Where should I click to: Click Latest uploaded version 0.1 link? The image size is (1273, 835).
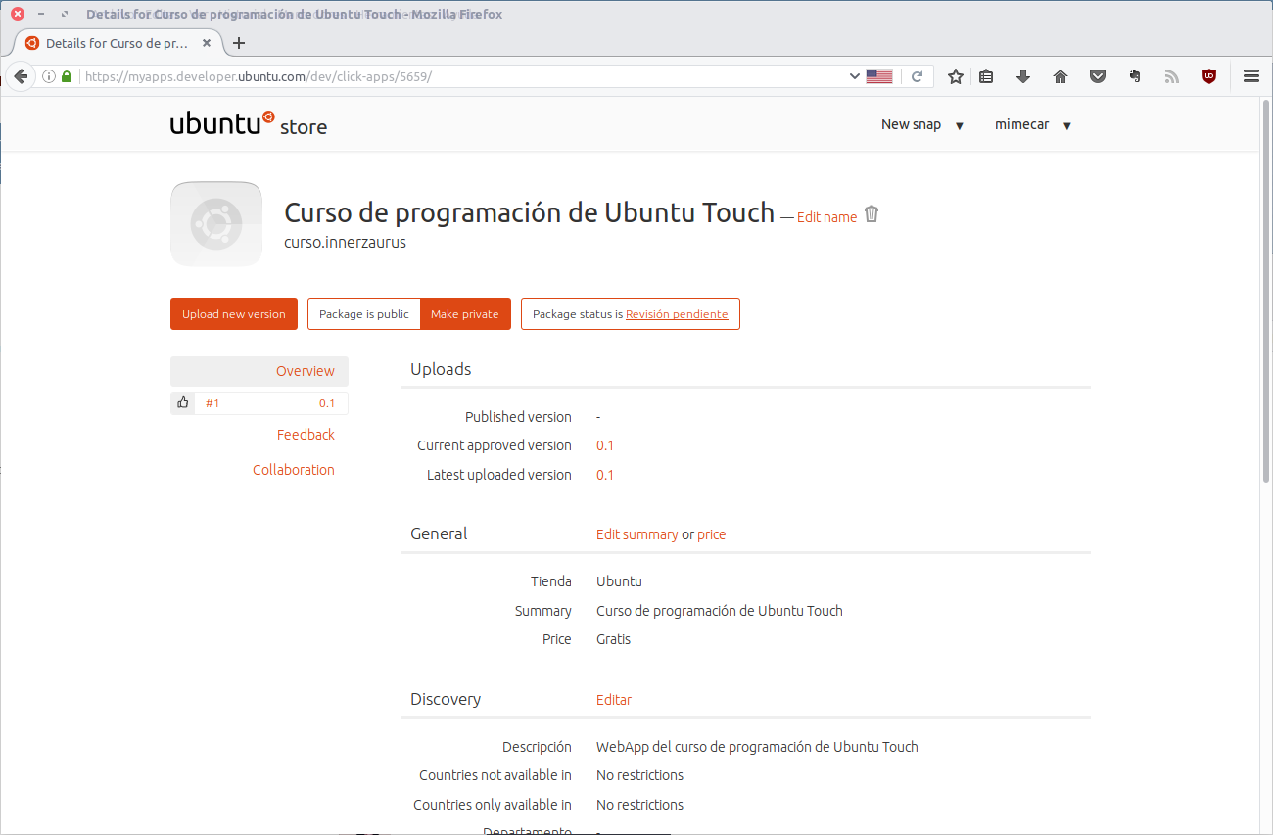click(x=605, y=475)
